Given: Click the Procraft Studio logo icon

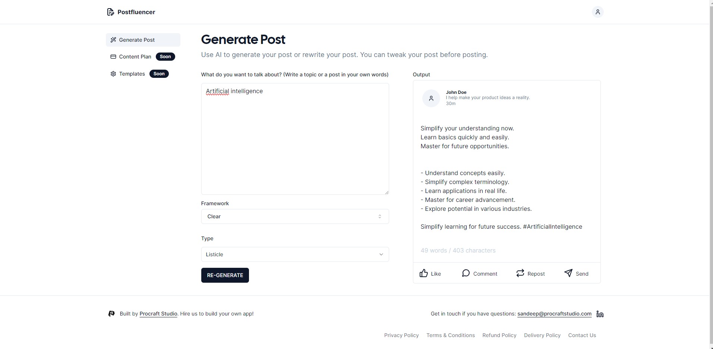Looking at the screenshot, I should (x=111, y=314).
